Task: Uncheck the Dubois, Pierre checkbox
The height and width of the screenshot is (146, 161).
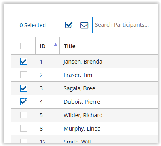Action: click(23, 101)
